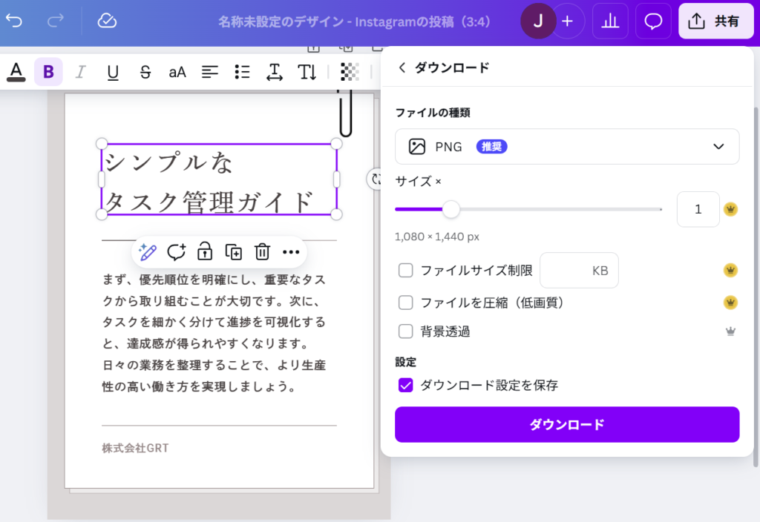Open the transparency checkerboard tool

tap(350, 72)
